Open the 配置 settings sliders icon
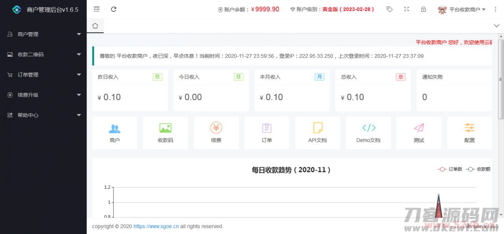The width and height of the screenshot is (504, 234). click(469, 128)
